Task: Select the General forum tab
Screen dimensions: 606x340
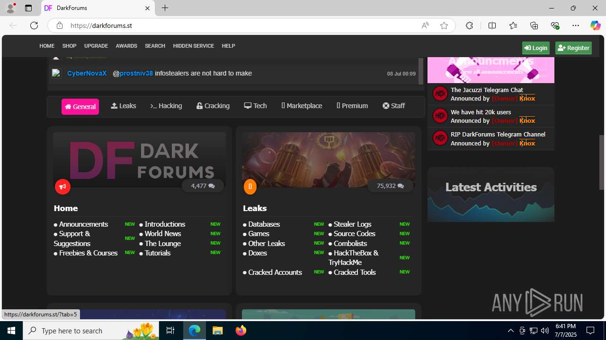Action: pos(80,107)
